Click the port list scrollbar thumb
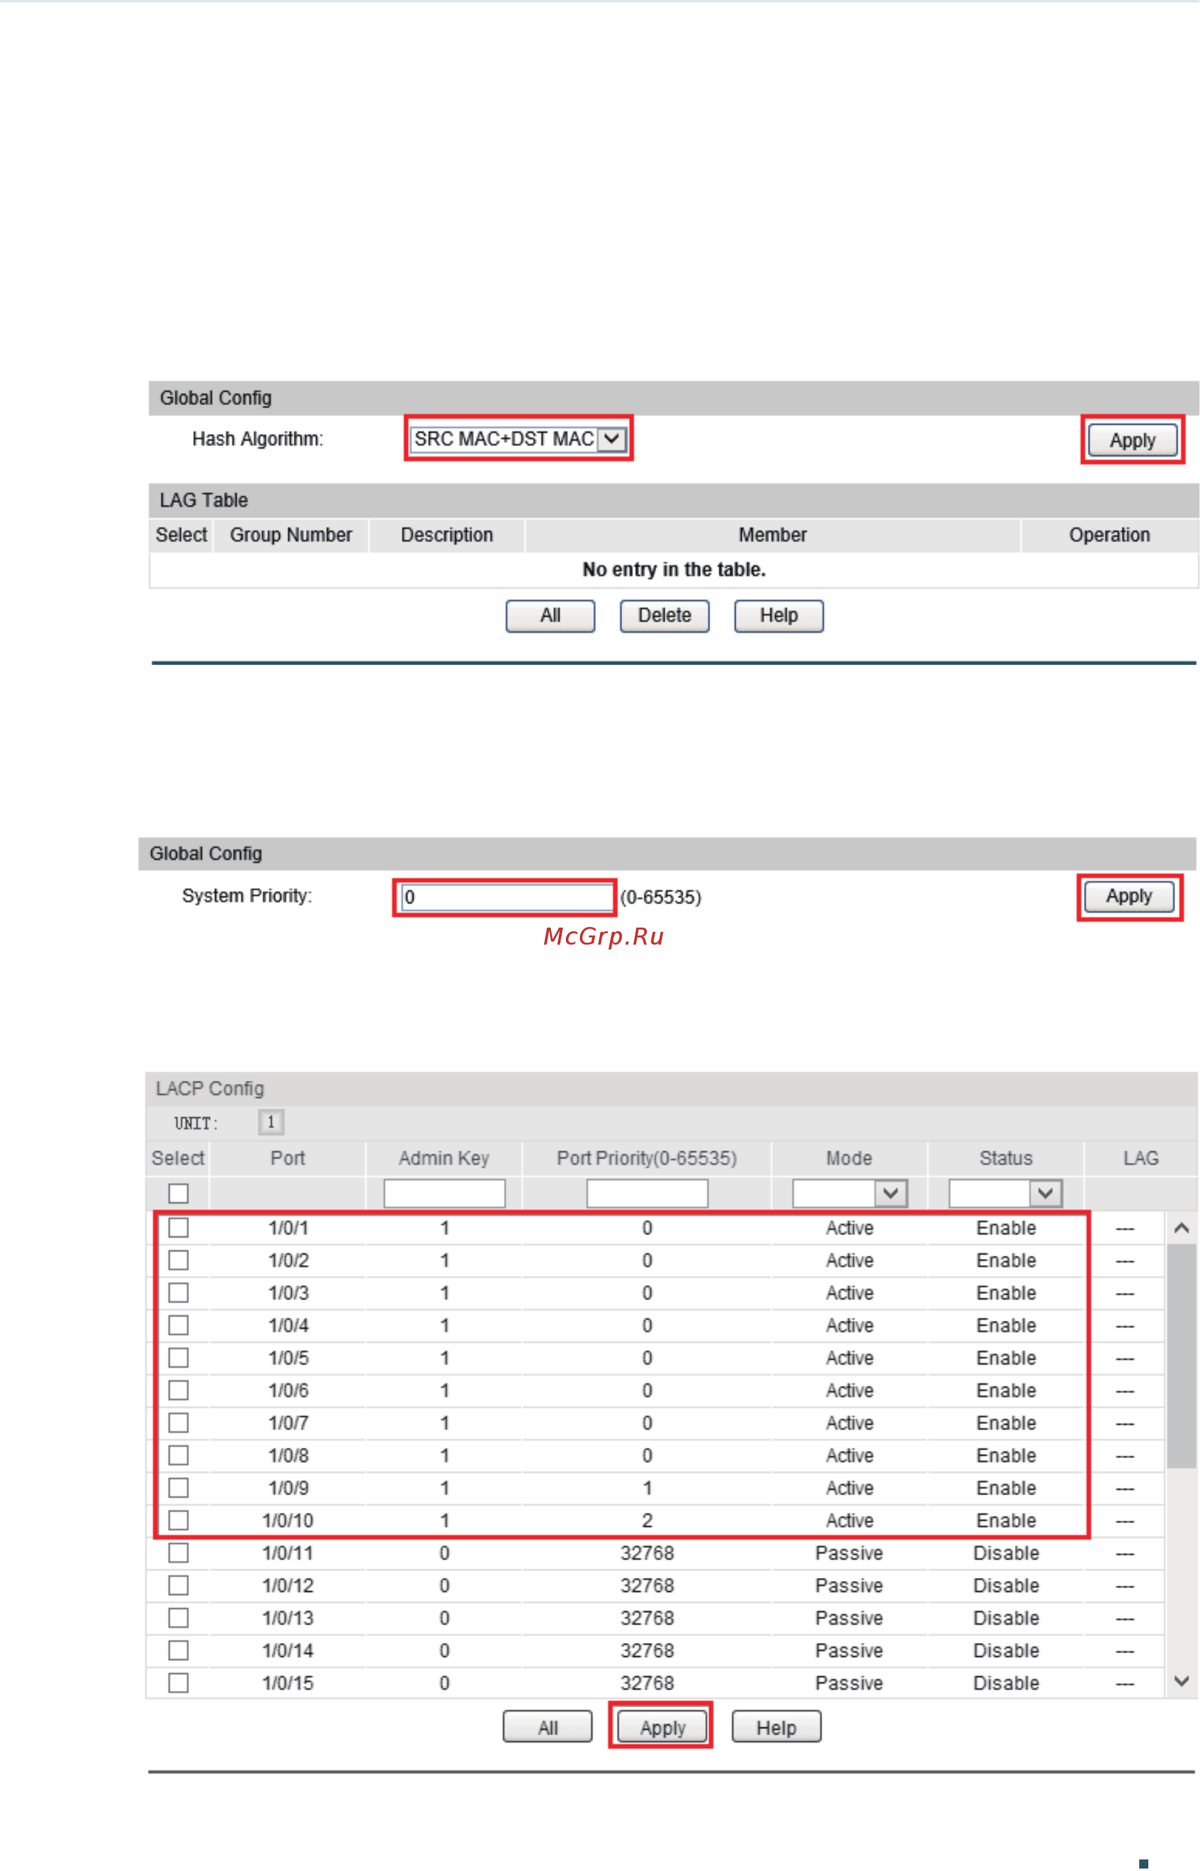1200x1871 pixels. 1181,1356
